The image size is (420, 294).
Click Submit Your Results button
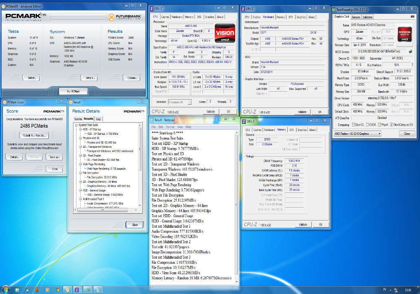[34, 136]
